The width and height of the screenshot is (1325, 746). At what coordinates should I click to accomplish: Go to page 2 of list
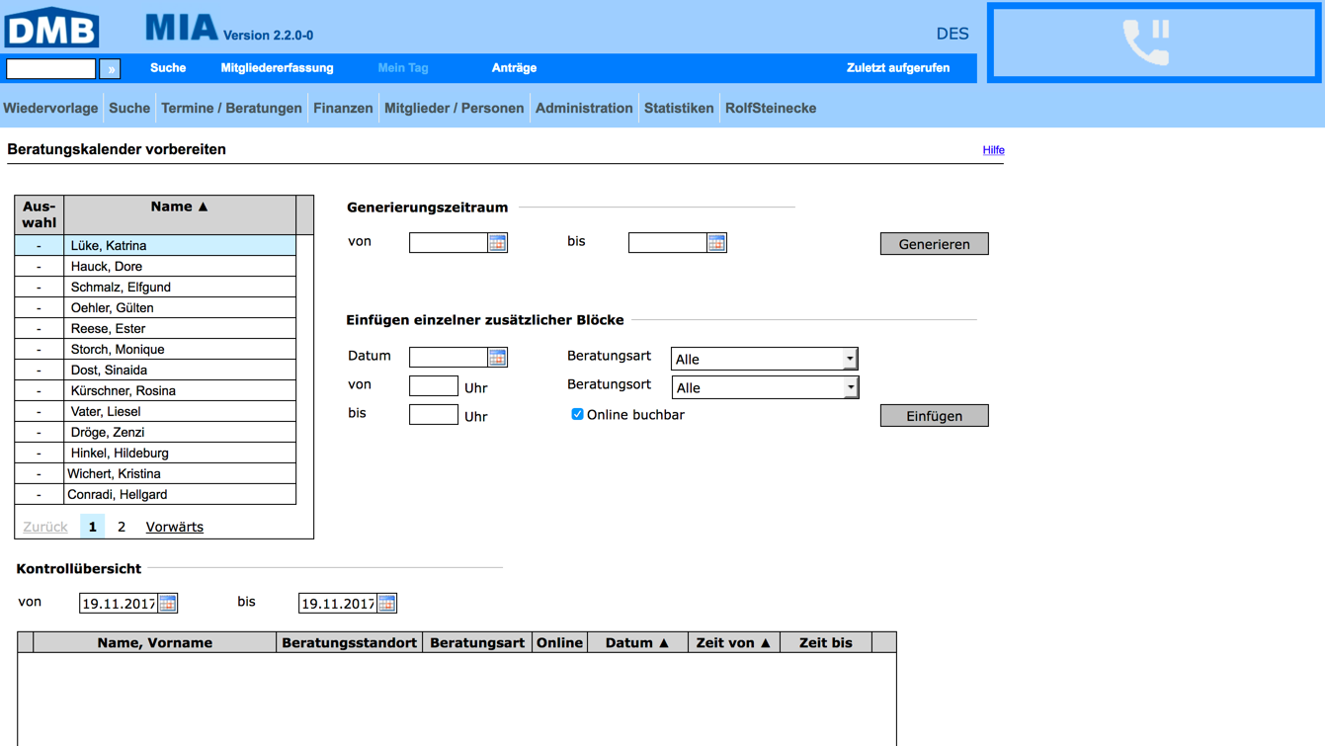(122, 527)
